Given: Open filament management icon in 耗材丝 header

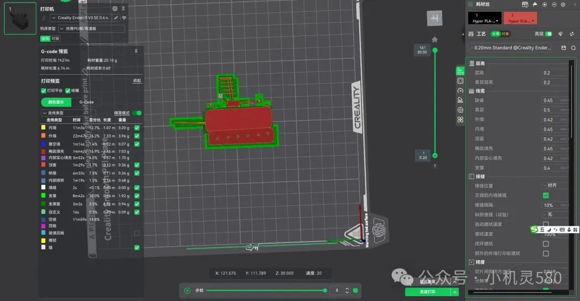Looking at the screenshot, I should [x=525, y=4].
